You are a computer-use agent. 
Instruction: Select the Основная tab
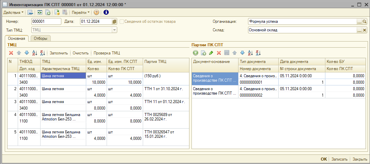point(17,38)
